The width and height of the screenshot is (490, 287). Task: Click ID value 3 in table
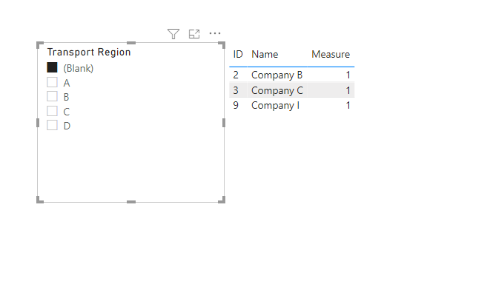pyautogui.click(x=236, y=90)
